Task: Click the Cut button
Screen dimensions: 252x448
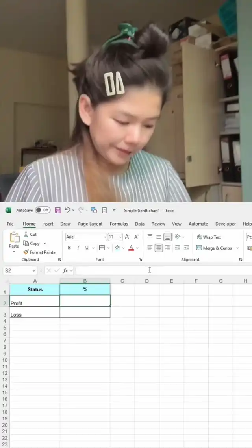Action: (x=30, y=235)
